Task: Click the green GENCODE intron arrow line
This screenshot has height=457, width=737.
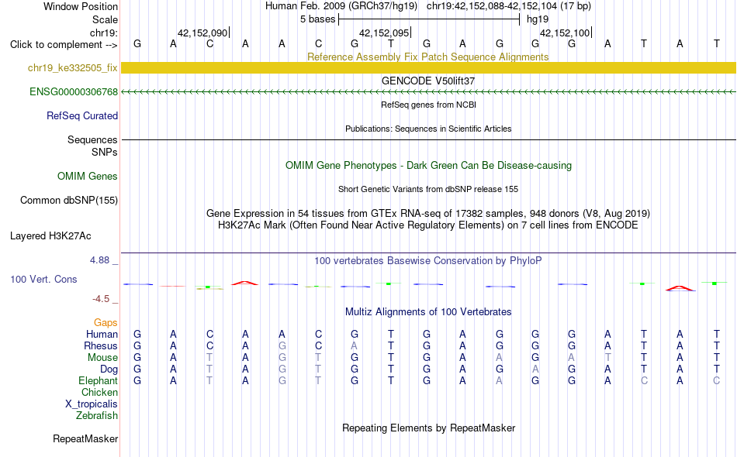Action: [x=428, y=92]
